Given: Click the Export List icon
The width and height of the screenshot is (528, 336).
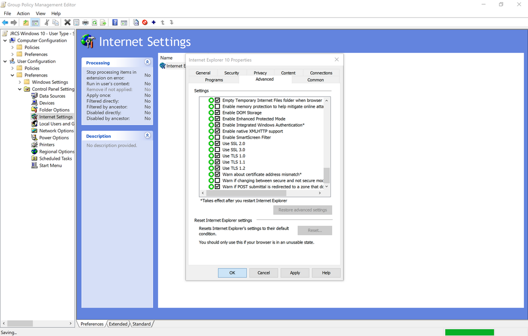Looking at the screenshot, I should coord(103,23).
